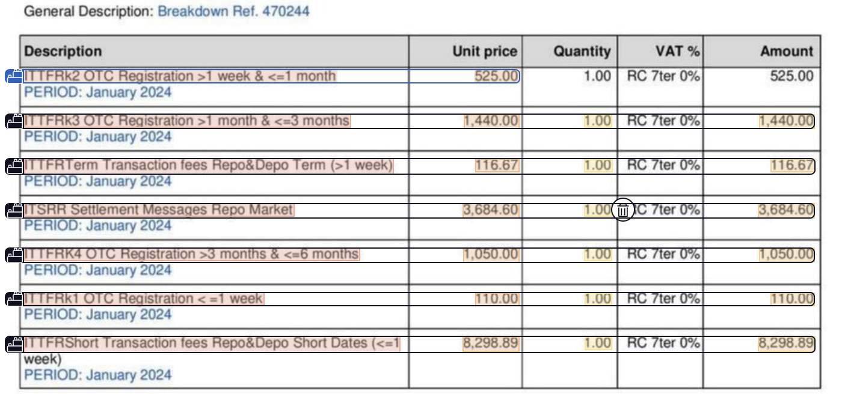Click the highlighted 1,050.00 amount value
Viewport: 842px width, 394px height.
[x=786, y=255]
